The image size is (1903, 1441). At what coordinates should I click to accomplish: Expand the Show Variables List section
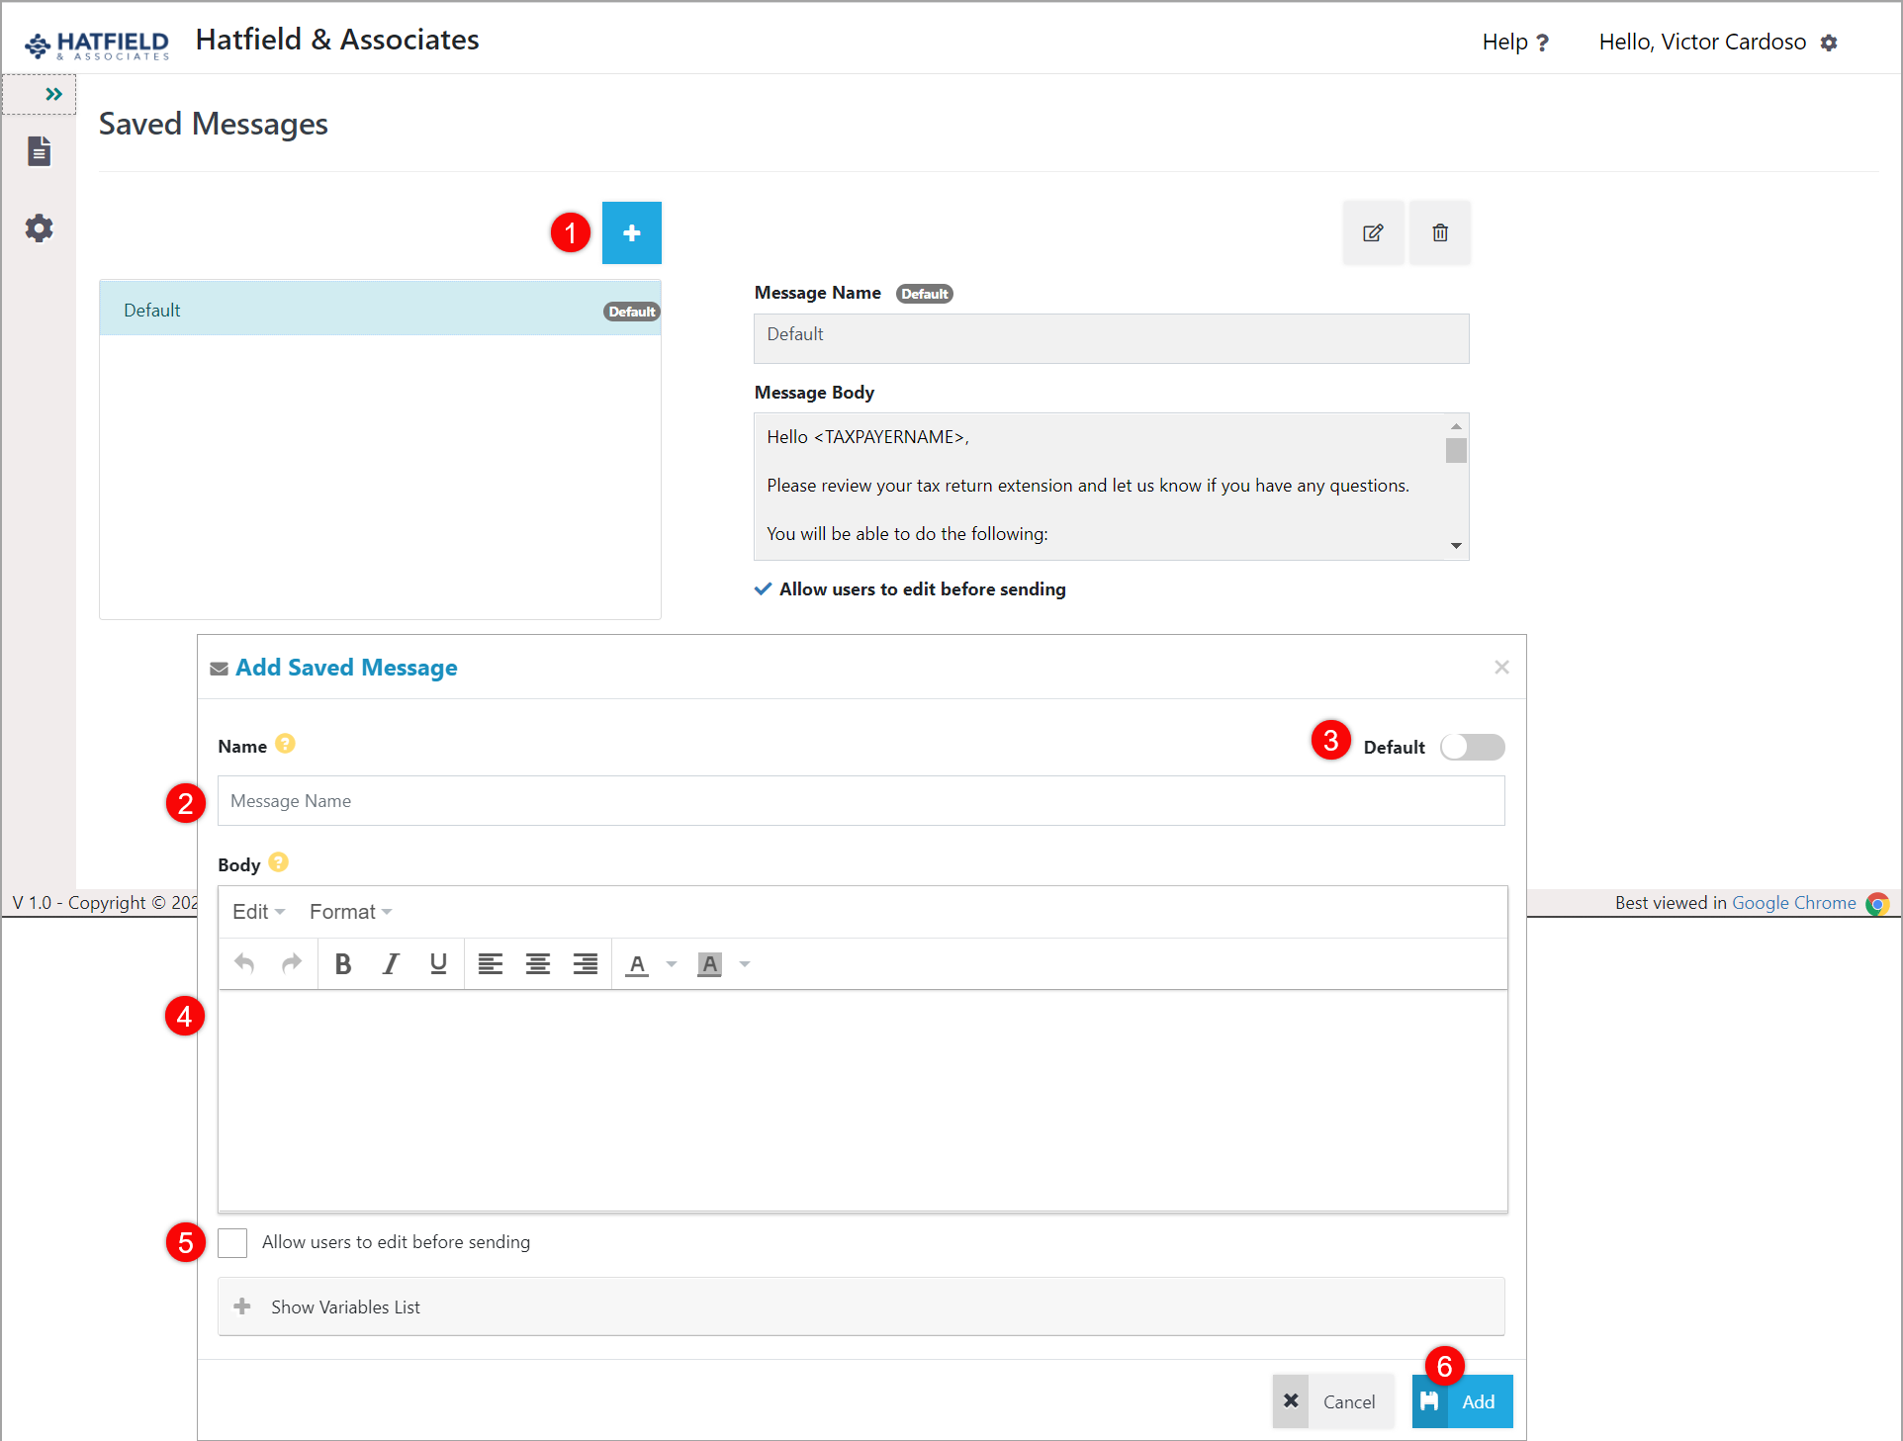point(344,1306)
